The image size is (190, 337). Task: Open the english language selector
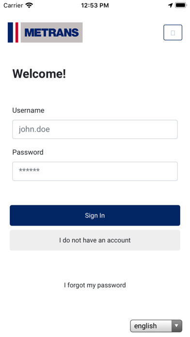tap(156, 326)
